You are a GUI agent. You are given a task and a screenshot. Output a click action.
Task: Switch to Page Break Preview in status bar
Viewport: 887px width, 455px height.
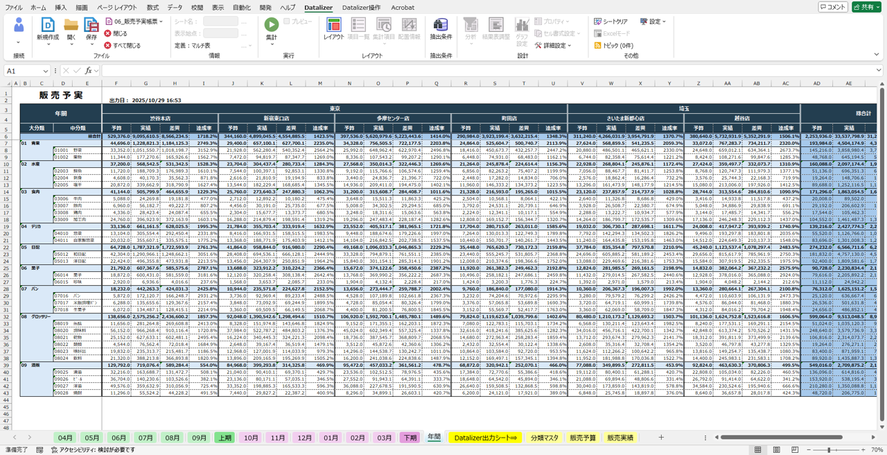click(794, 449)
